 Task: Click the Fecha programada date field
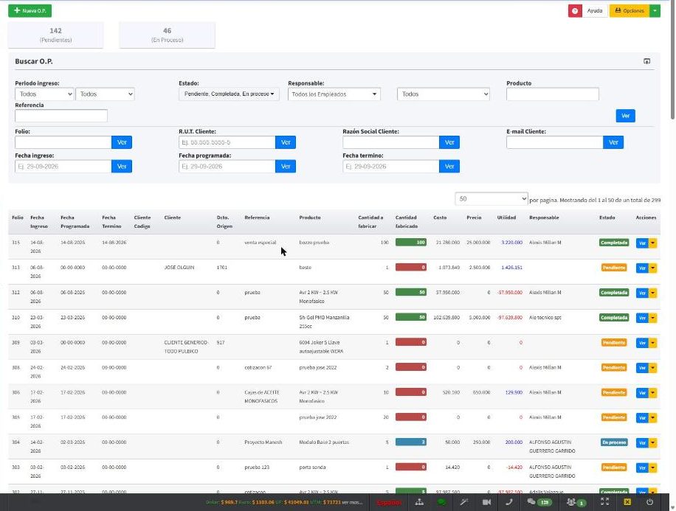(x=227, y=167)
